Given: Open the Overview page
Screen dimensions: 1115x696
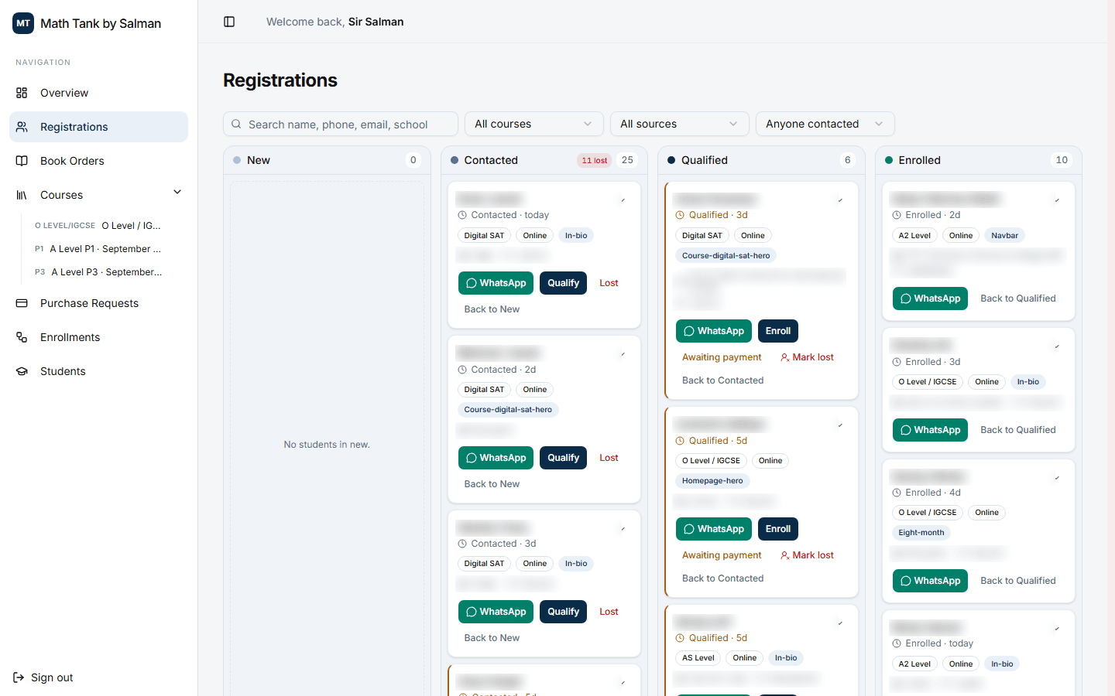Looking at the screenshot, I should [98, 93].
